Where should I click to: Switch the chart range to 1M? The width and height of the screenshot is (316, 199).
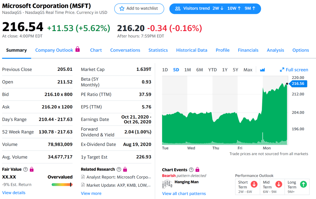(x=187, y=70)
